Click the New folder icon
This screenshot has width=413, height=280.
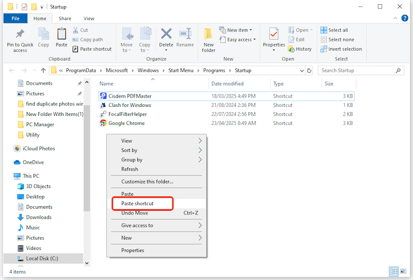[209, 35]
